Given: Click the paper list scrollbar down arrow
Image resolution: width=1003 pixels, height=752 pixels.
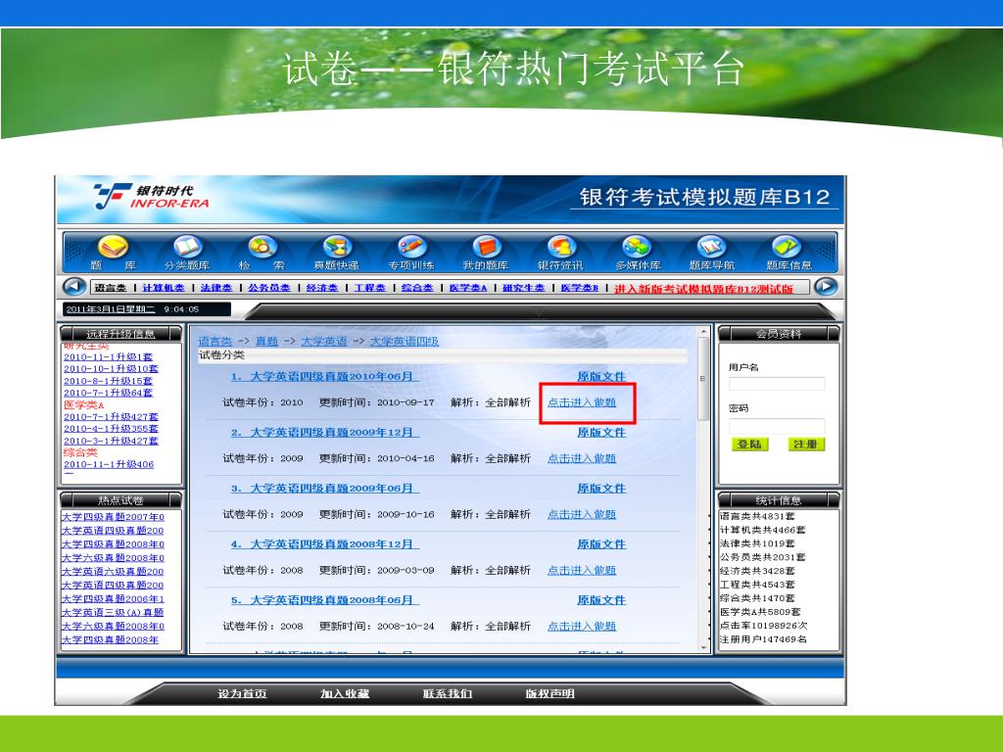Looking at the screenshot, I should 703,648.
